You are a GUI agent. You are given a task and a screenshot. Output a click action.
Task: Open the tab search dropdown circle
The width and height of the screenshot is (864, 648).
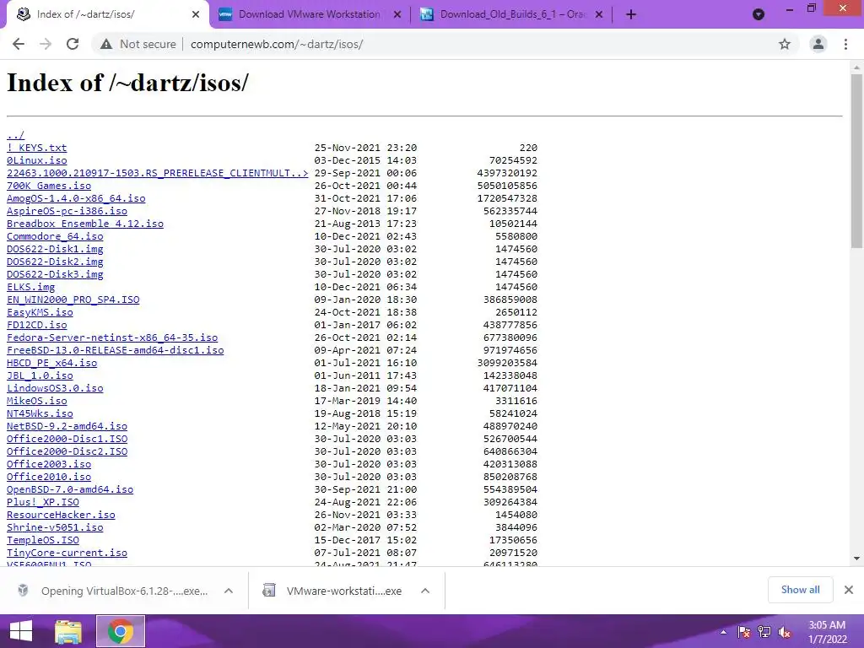[759, 14]
